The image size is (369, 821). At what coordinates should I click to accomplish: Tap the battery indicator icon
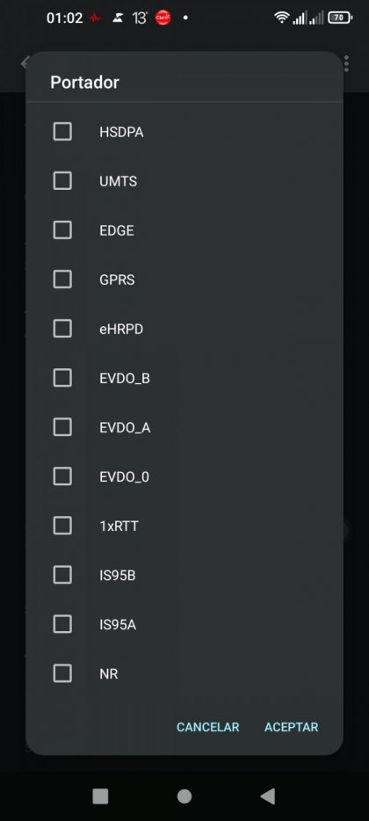point(340,18)
